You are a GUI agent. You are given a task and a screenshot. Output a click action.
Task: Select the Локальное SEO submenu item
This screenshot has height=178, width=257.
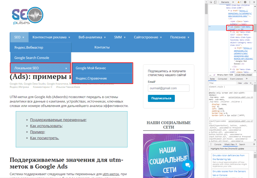click(40, 68)
